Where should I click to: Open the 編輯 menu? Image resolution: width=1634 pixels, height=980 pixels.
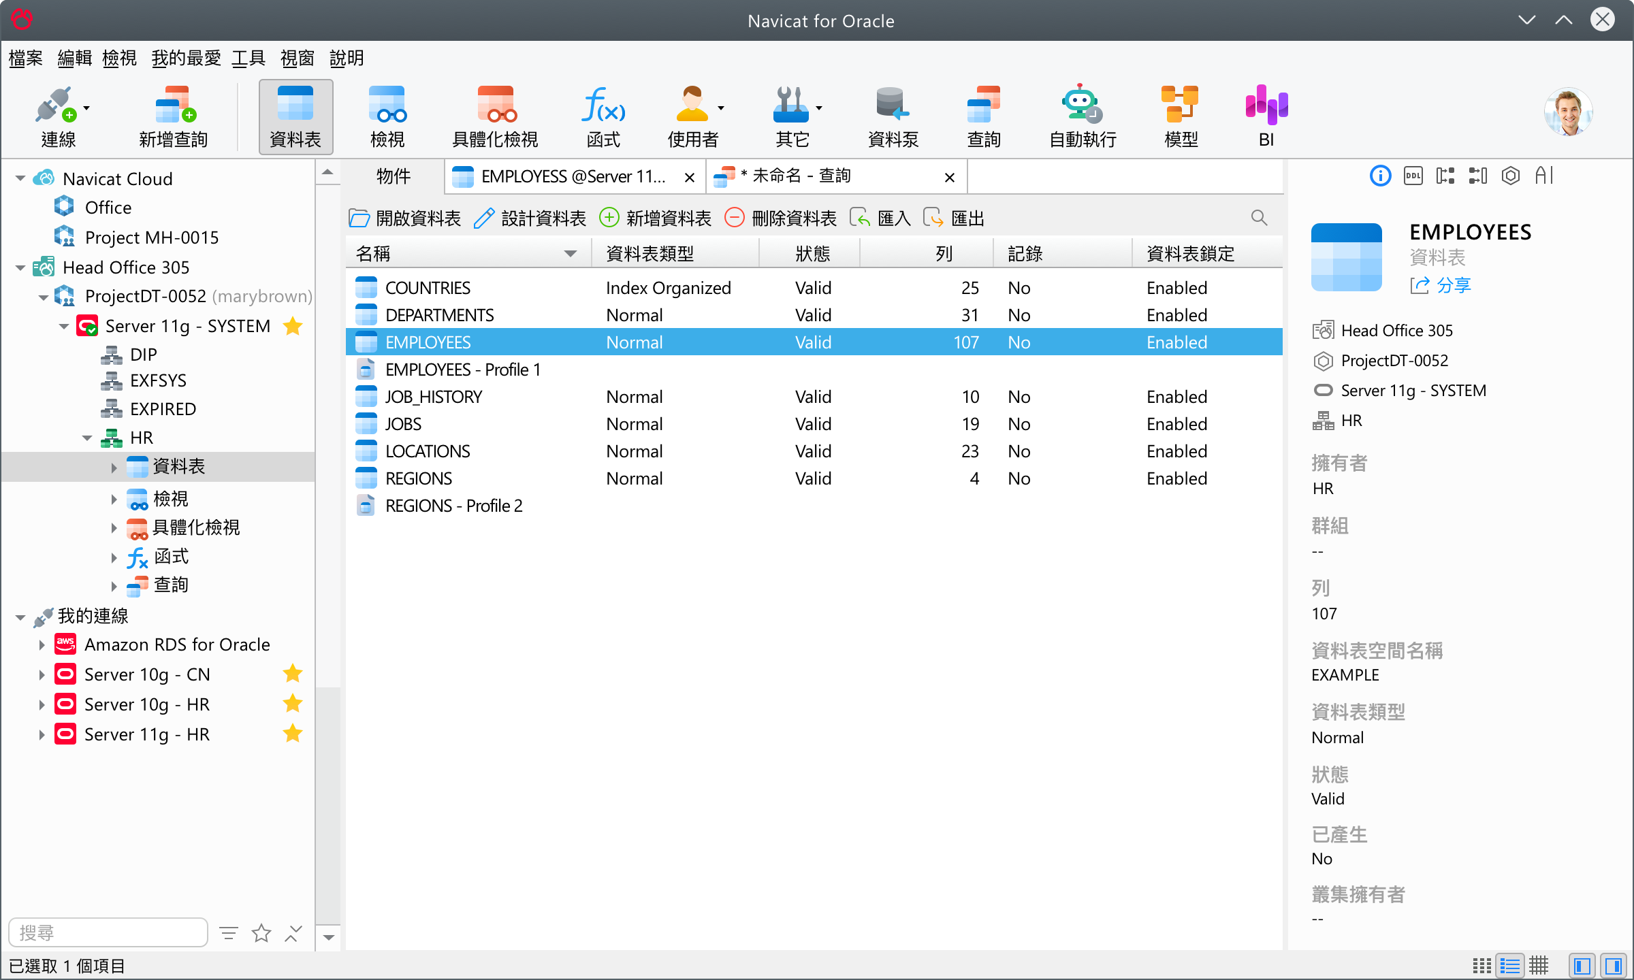[75, 59]
